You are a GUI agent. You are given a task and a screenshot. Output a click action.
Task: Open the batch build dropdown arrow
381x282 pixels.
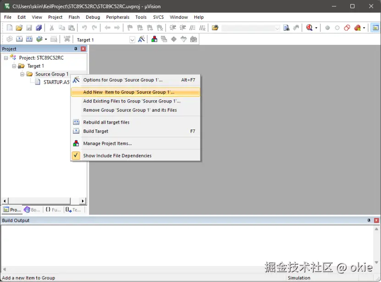[46, 39]
